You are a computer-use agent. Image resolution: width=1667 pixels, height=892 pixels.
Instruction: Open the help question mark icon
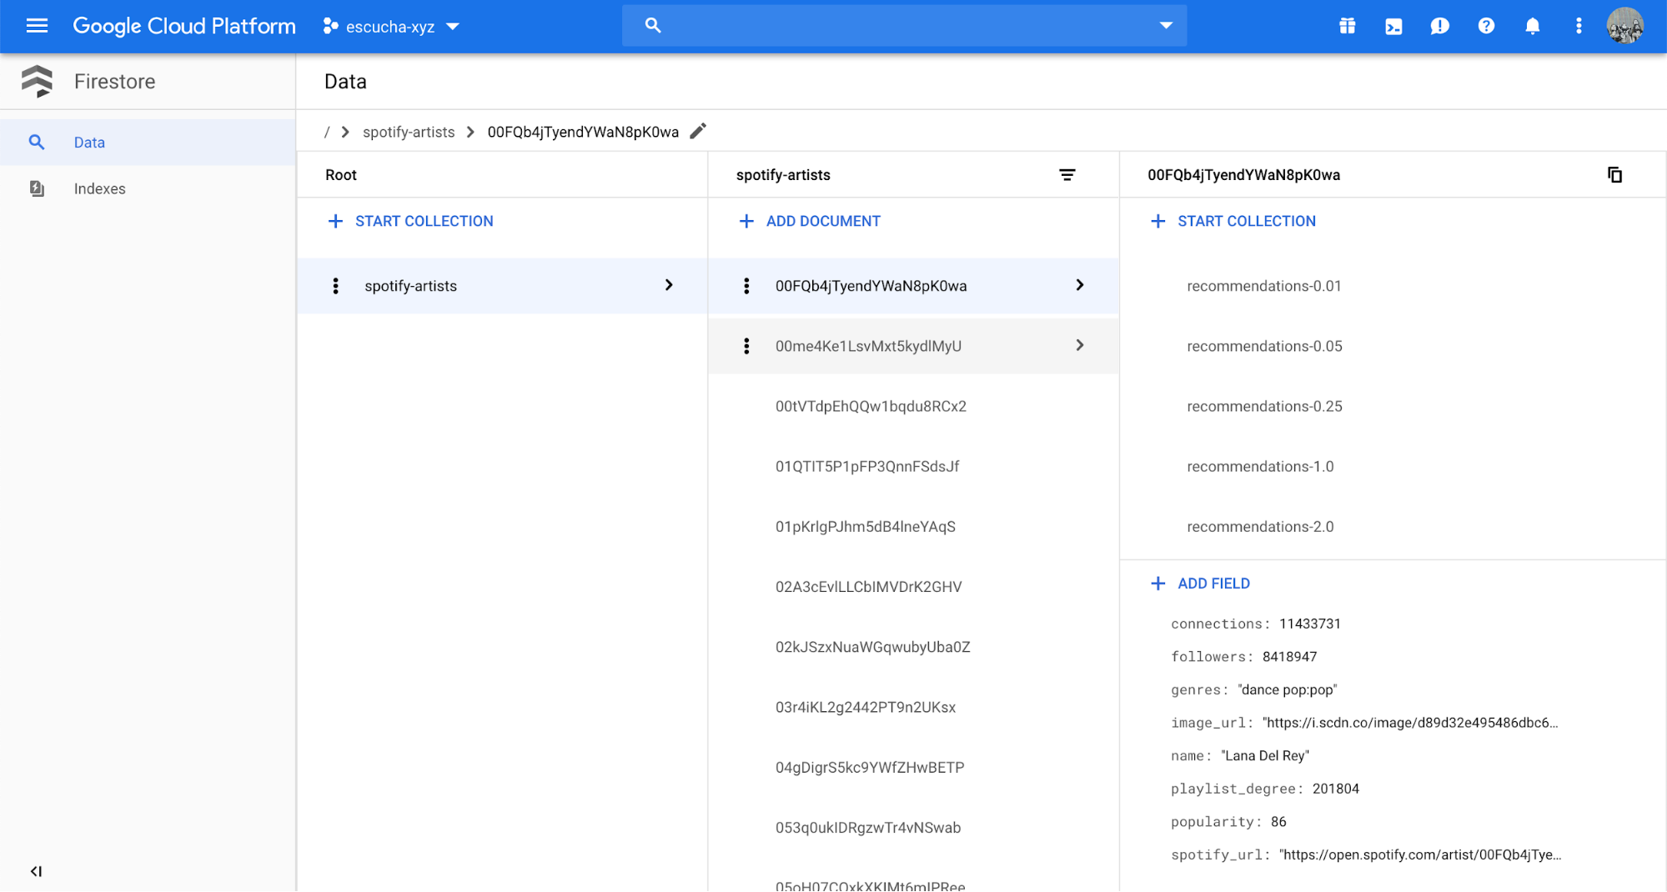pos(1486,26)
